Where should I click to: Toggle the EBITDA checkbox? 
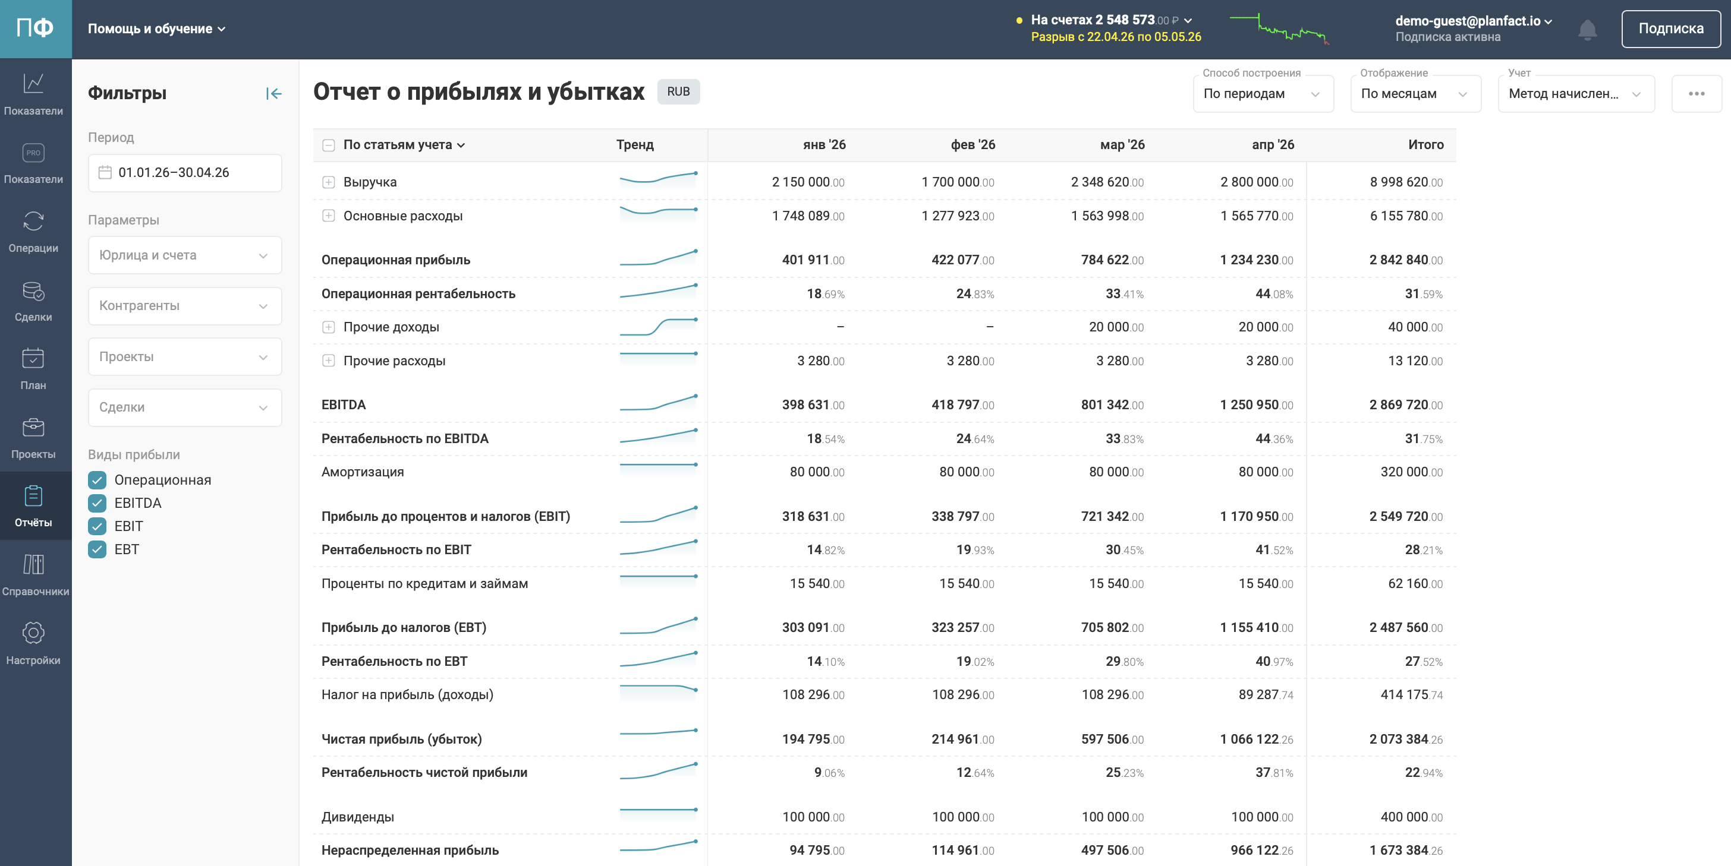click(97, 503)
